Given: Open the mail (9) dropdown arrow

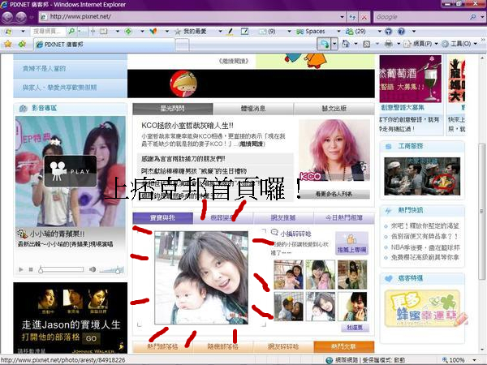Looking at the screenshot, I should coord(289,32).
